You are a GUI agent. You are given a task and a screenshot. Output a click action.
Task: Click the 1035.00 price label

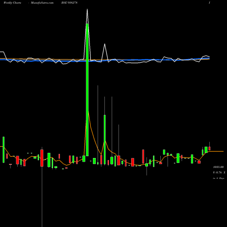click(x=218, y=167)
